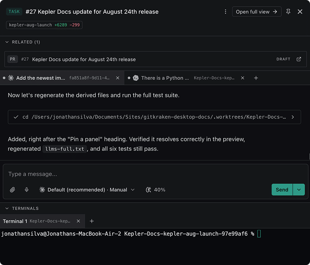
Task: Click the kepler-aug-launch branch badge
Action: [x=44, y=25]
